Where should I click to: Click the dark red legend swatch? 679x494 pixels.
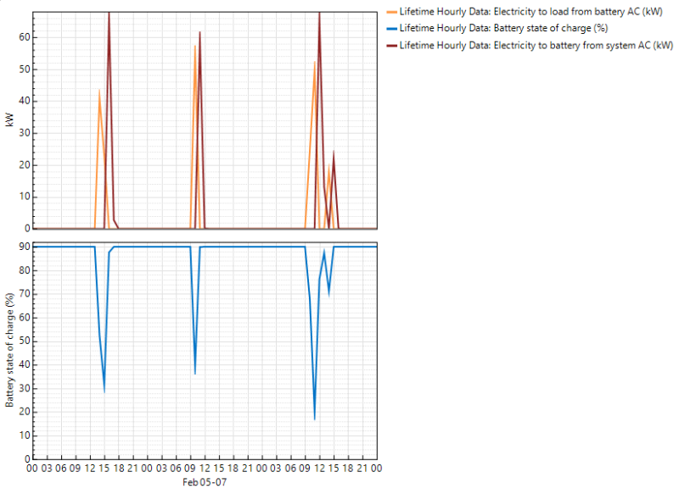pos(390,46)
